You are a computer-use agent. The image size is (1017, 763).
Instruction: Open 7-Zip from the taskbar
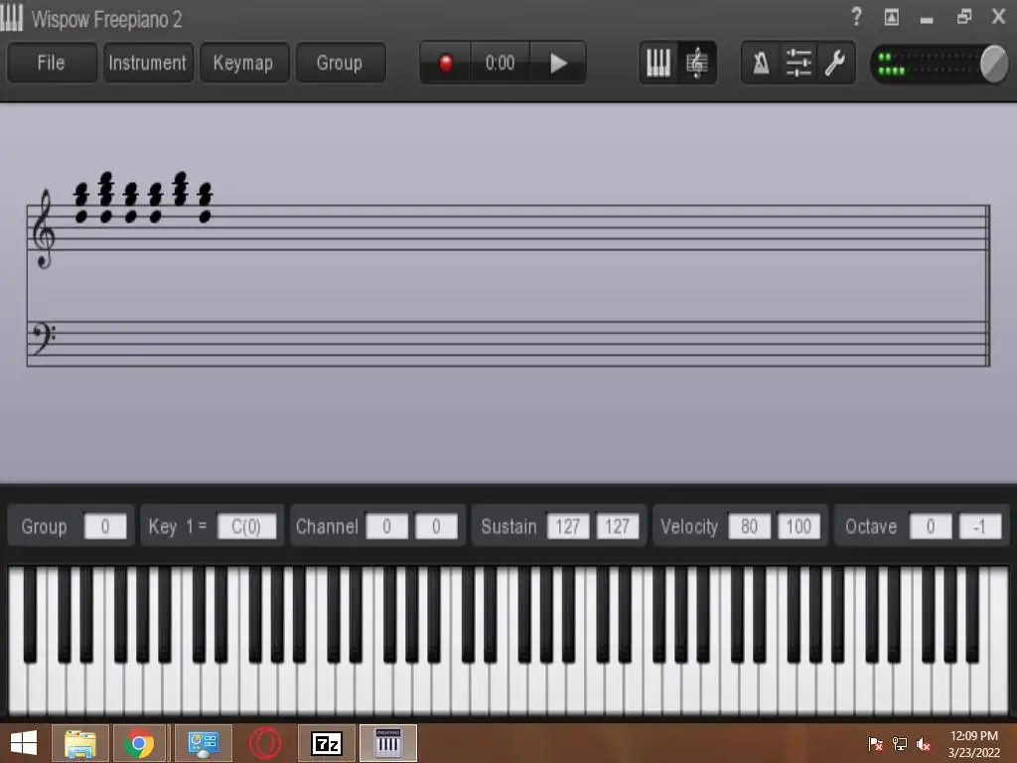point(326,743)
